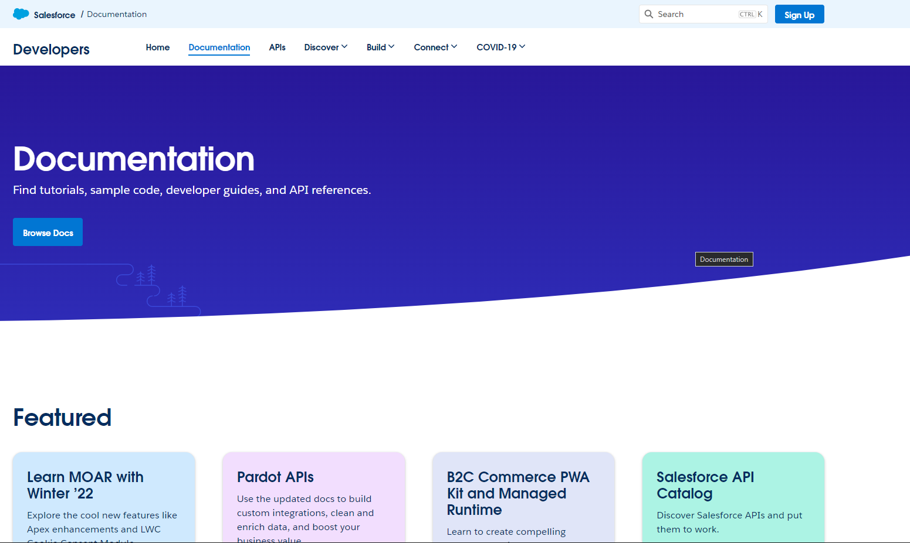This screenshot has height=543, width=910.
Task: Open the Pardot APIs card
Action: coord(314,497)
